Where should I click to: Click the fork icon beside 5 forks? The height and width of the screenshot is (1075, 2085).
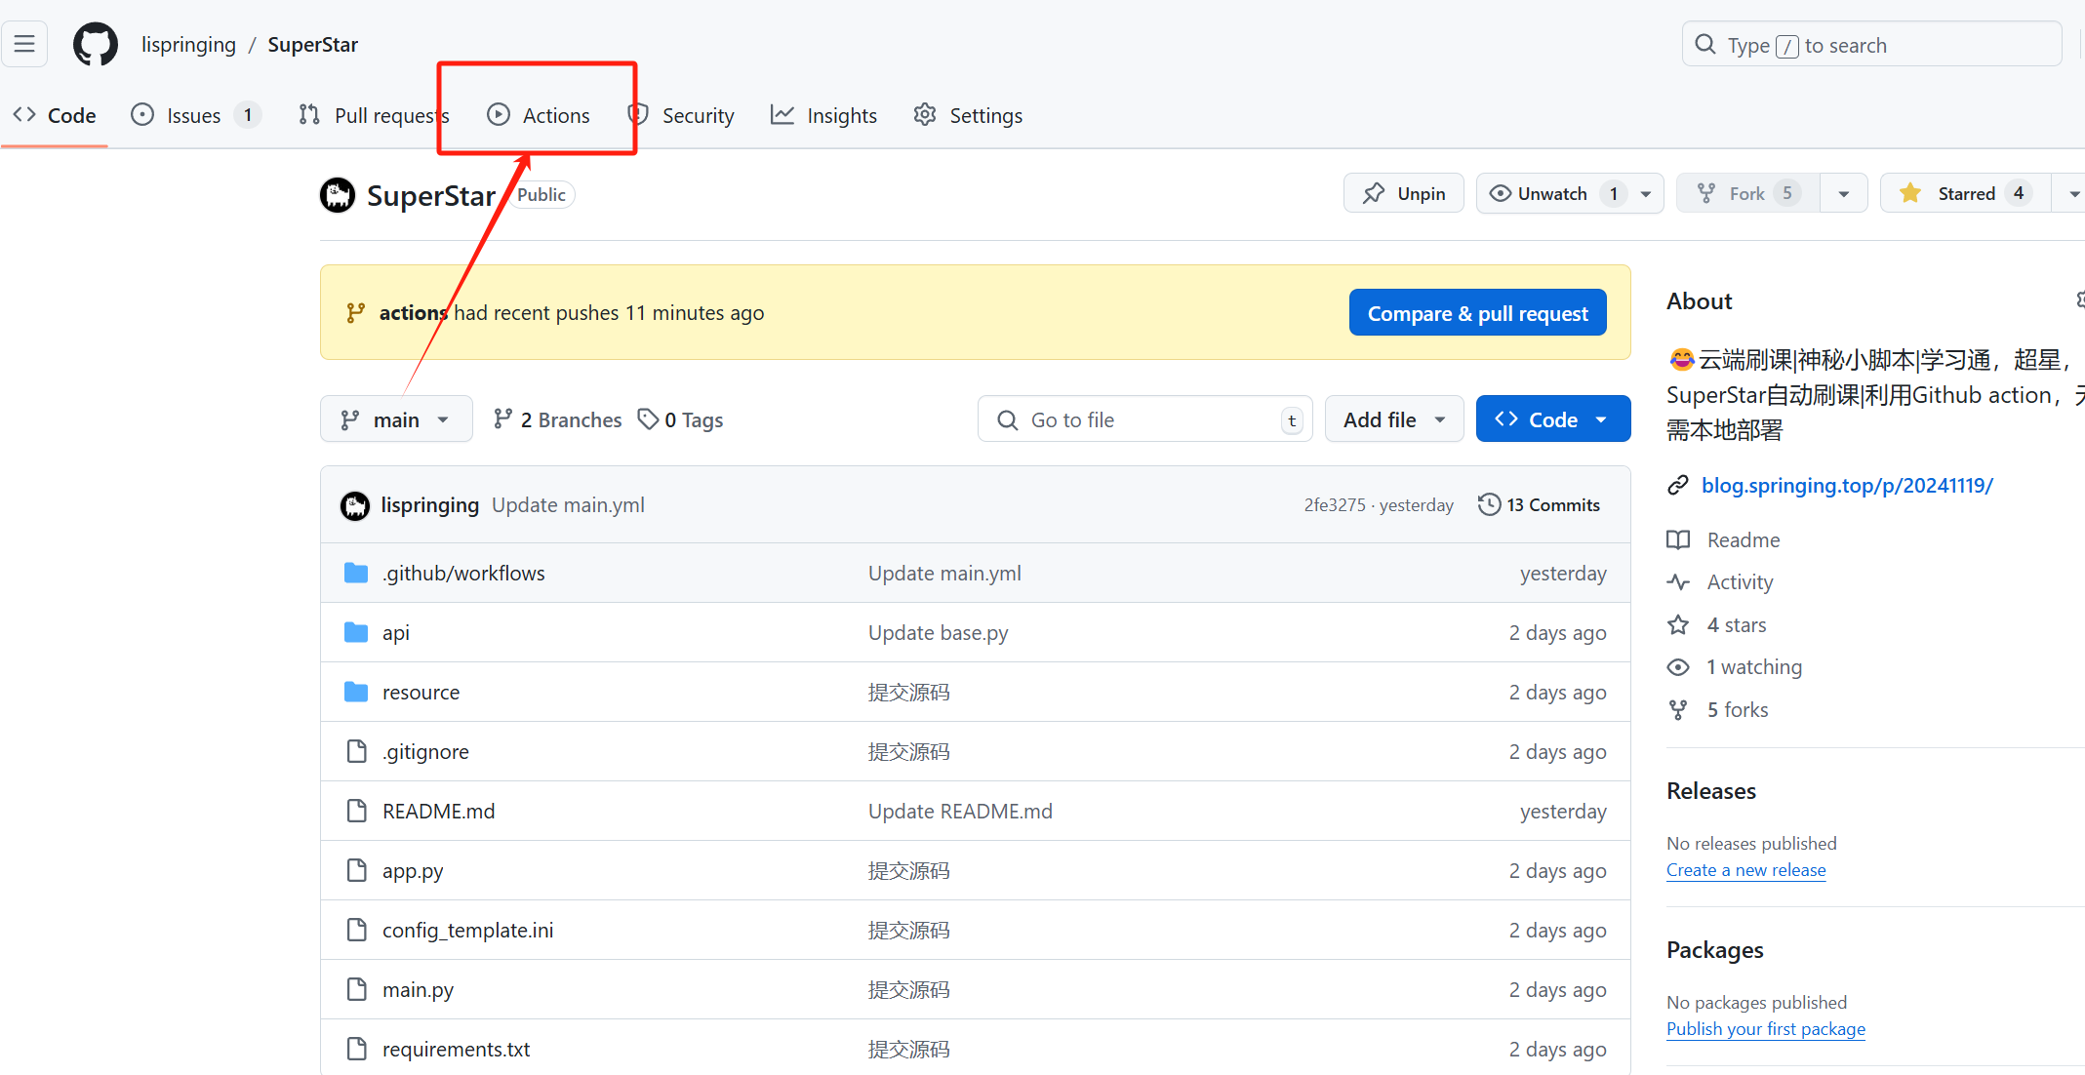pyautogui.click(x=1678, y=710)
